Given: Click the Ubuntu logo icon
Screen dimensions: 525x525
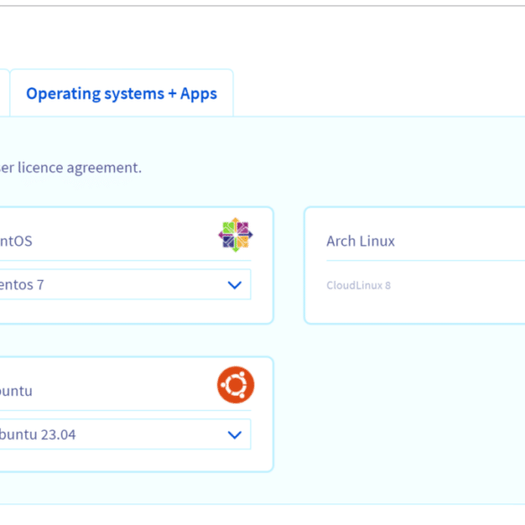Looking at the screenshot, I should (x=235, y=385).
